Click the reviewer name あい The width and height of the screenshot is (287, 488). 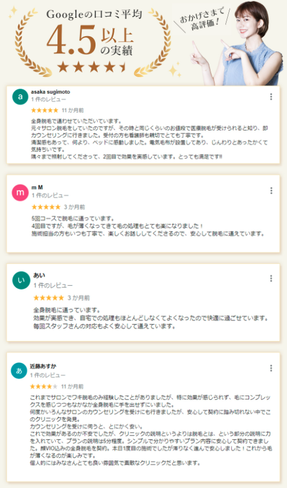39,275
